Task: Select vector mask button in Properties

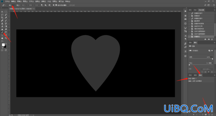Action: (212, 51)
